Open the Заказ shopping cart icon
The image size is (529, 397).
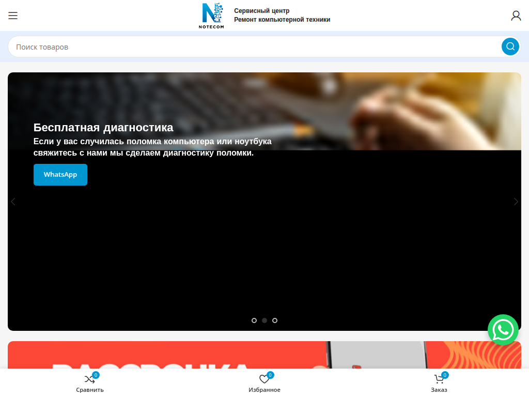pos(439,379)
